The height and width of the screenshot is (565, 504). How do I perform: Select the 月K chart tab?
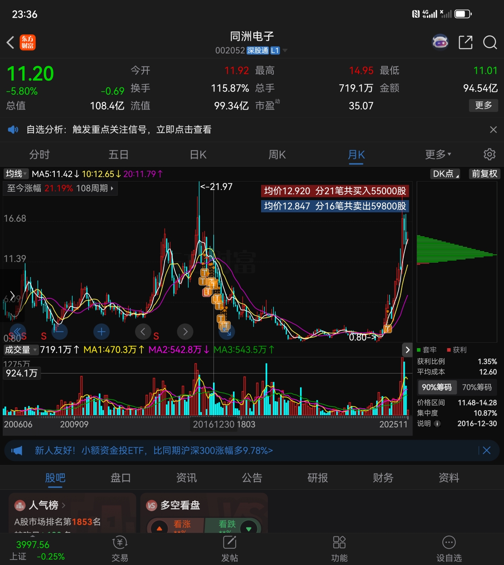pyautogui.click(x=356, y=155)
